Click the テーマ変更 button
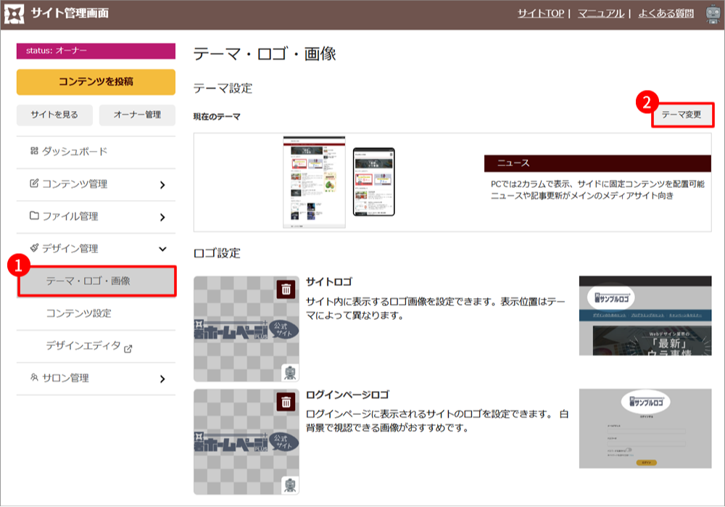725x507 pixels. click(681, 115)
